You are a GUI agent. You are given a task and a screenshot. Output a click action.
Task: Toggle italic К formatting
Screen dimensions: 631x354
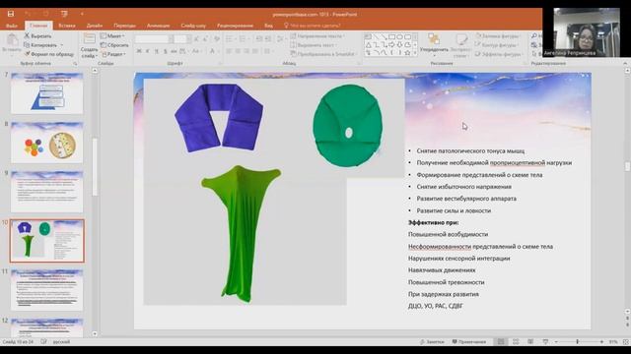pyautogui.click(x=148, y=51)
